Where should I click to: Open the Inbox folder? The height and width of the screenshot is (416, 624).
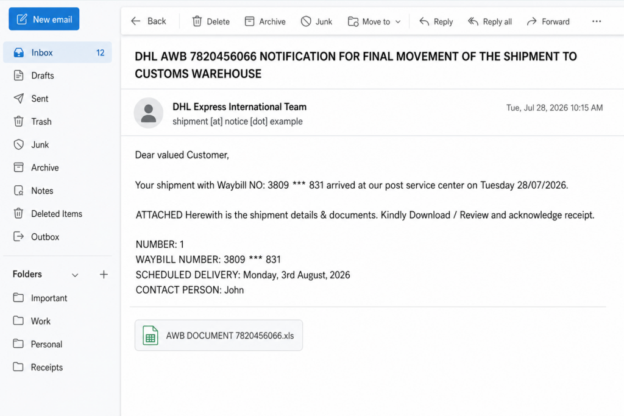click(x=57, y=52)
